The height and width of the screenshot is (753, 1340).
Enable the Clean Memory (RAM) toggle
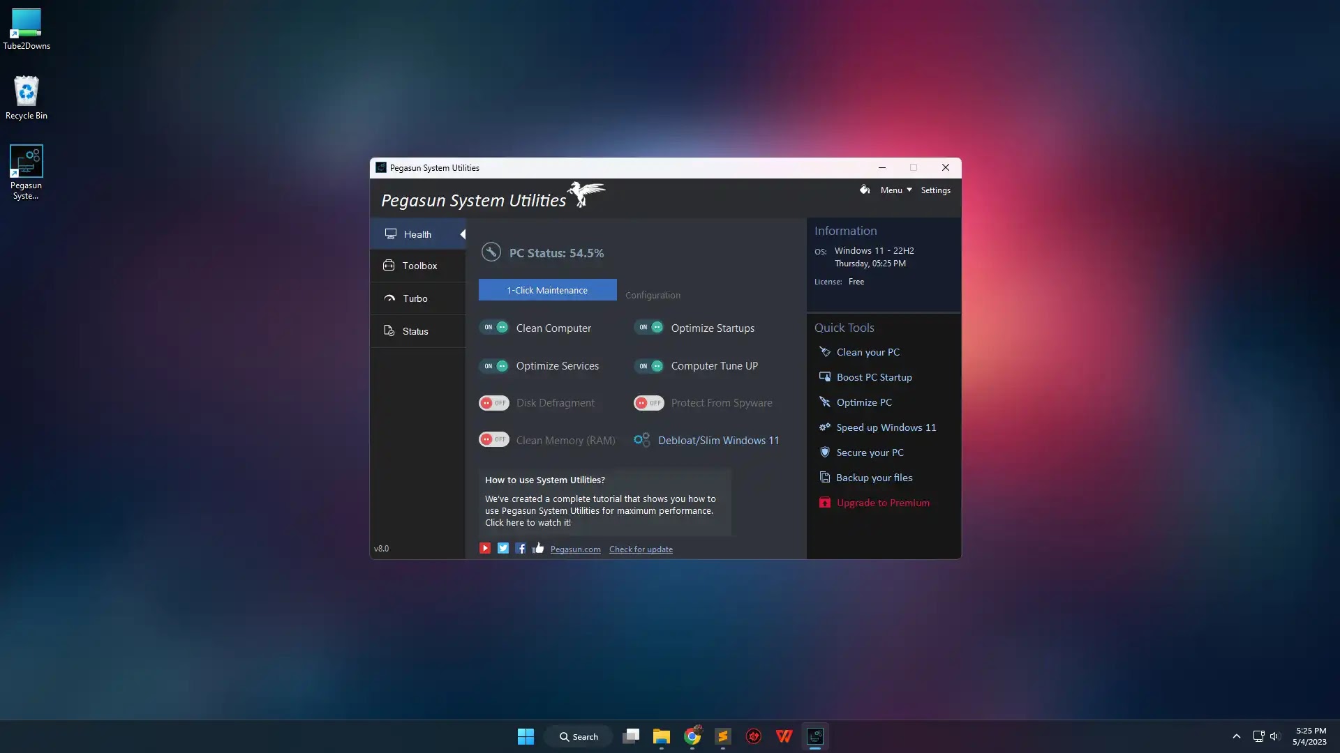click(494, 440)
